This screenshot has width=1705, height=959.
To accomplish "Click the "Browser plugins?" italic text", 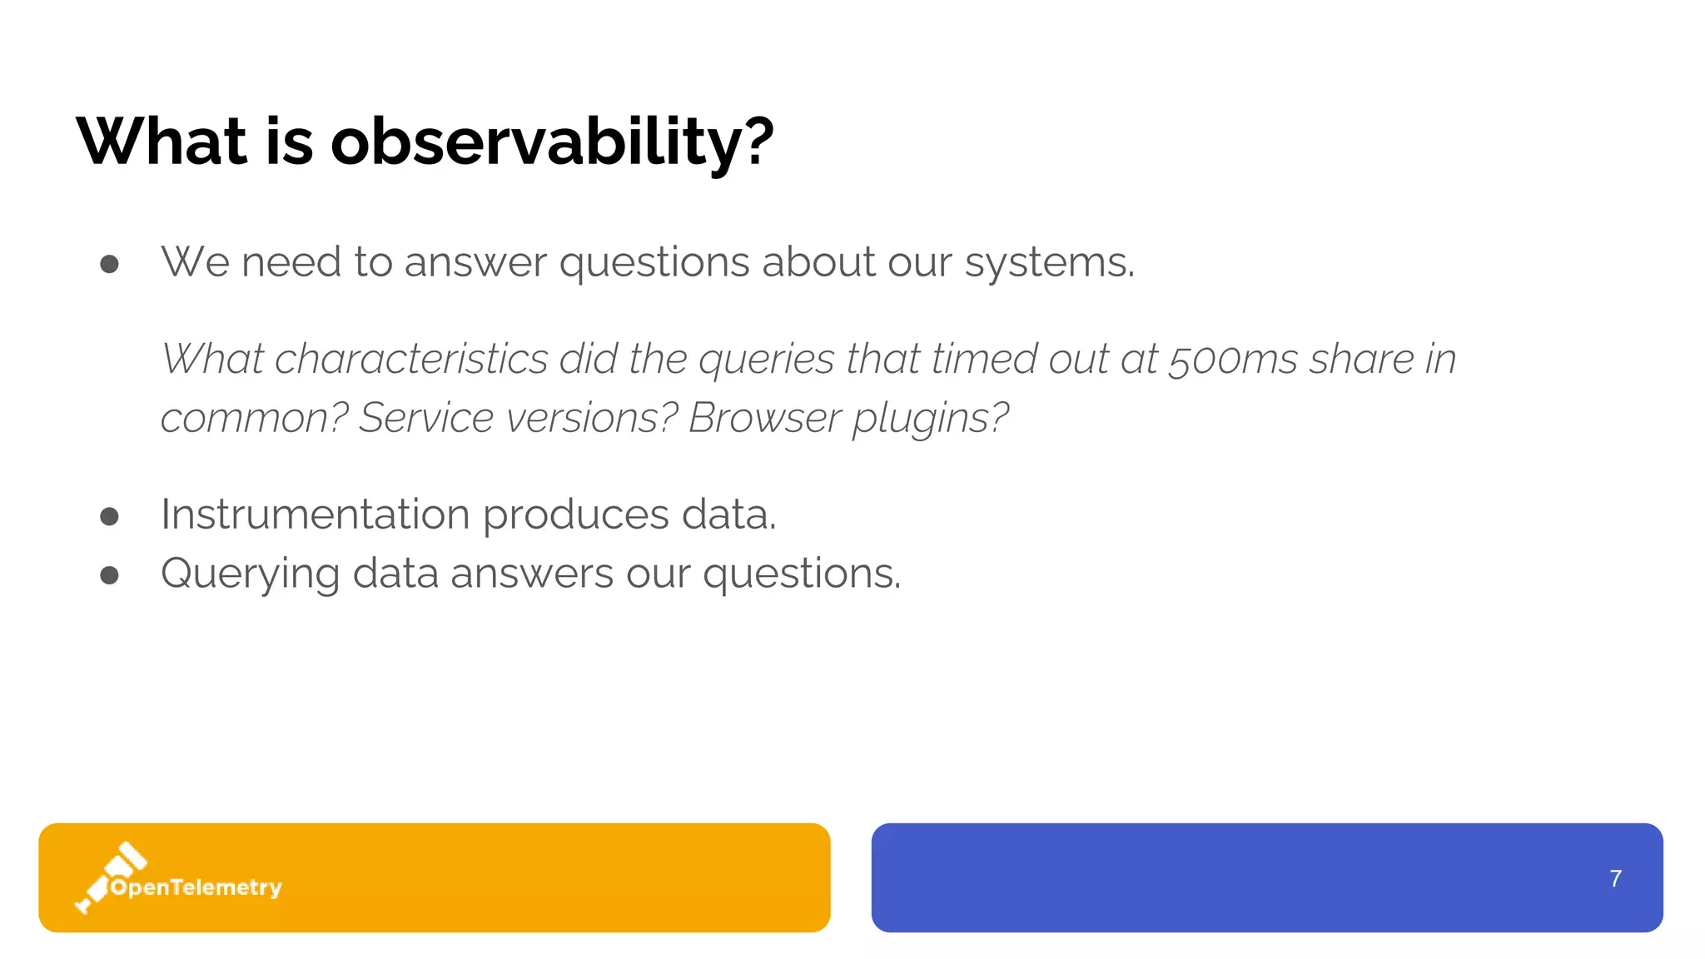I will [848, 418].
